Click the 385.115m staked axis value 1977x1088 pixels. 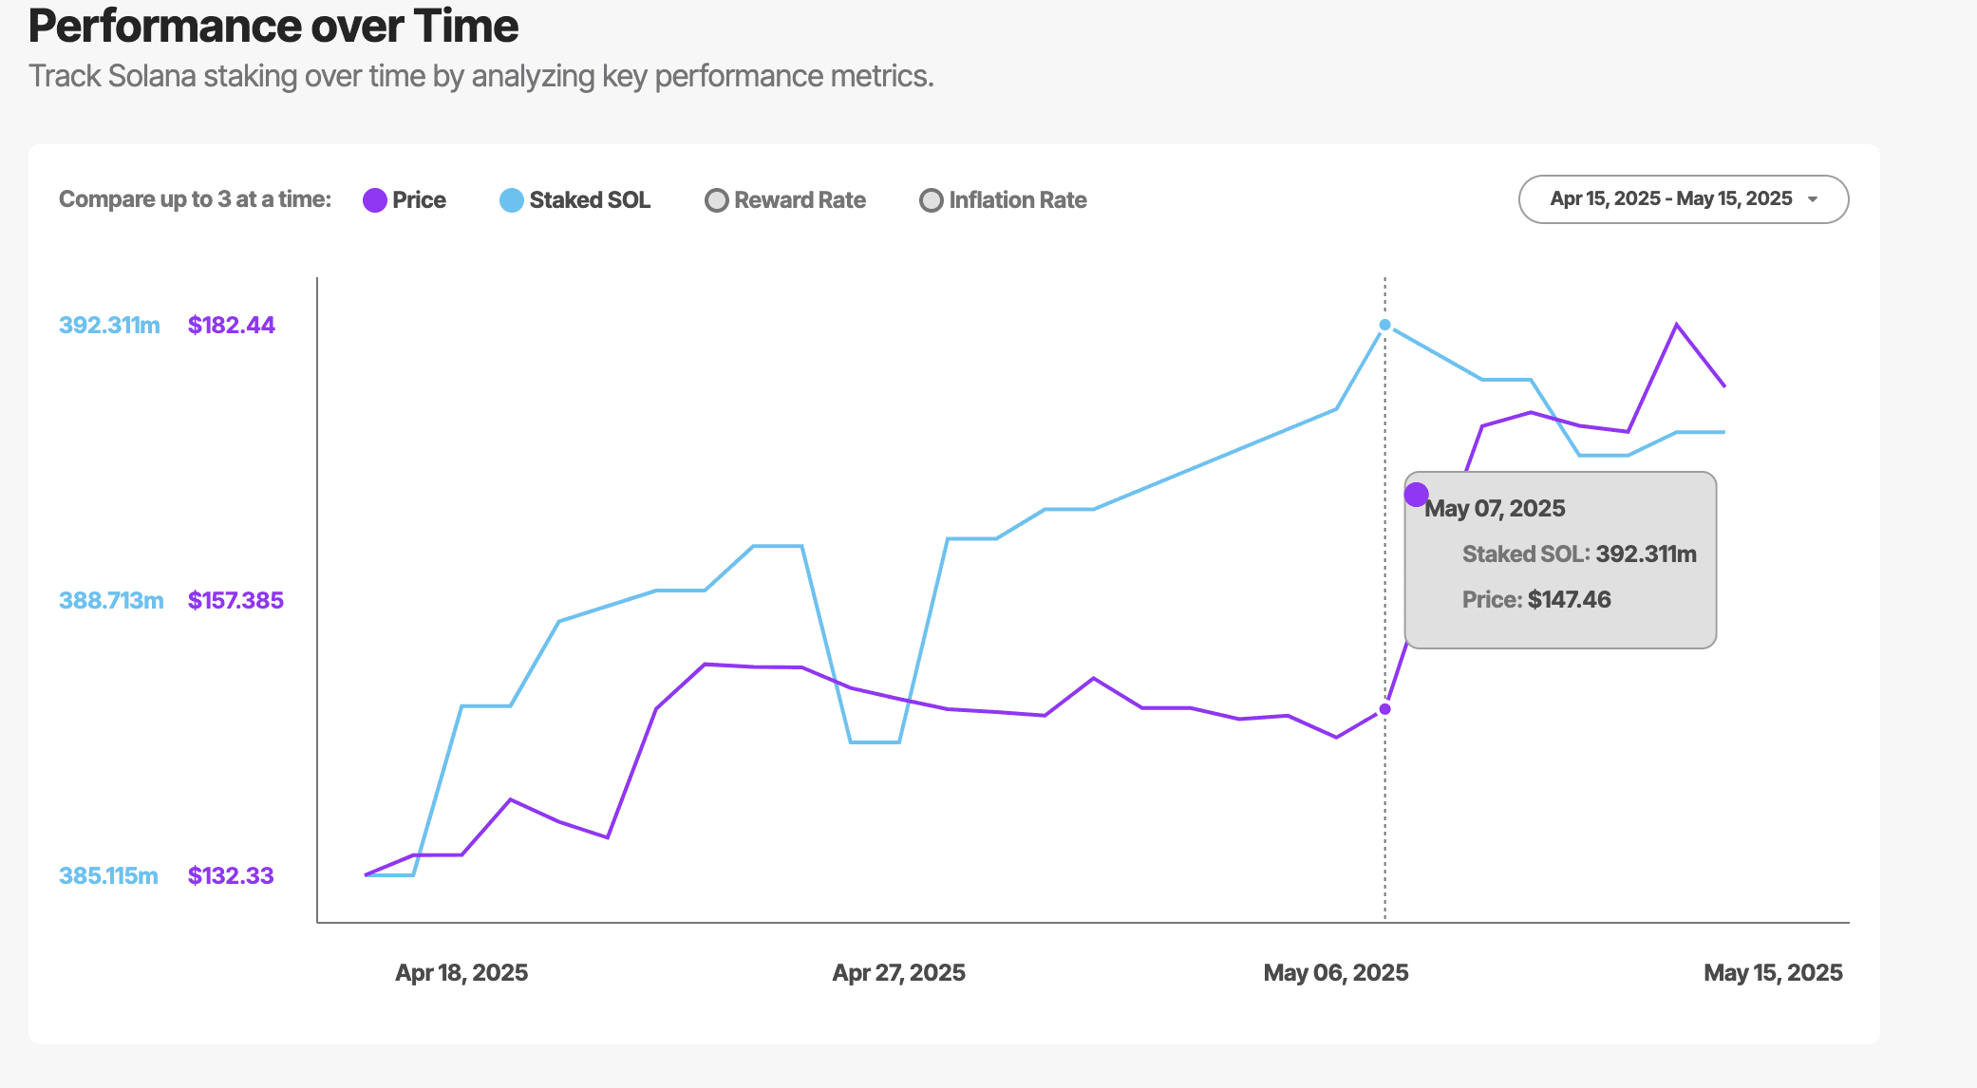pos(108,875)
